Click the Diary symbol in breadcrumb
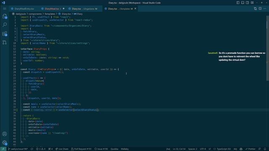Viewport: 269px width, 151px height. [x=80, y=14]
